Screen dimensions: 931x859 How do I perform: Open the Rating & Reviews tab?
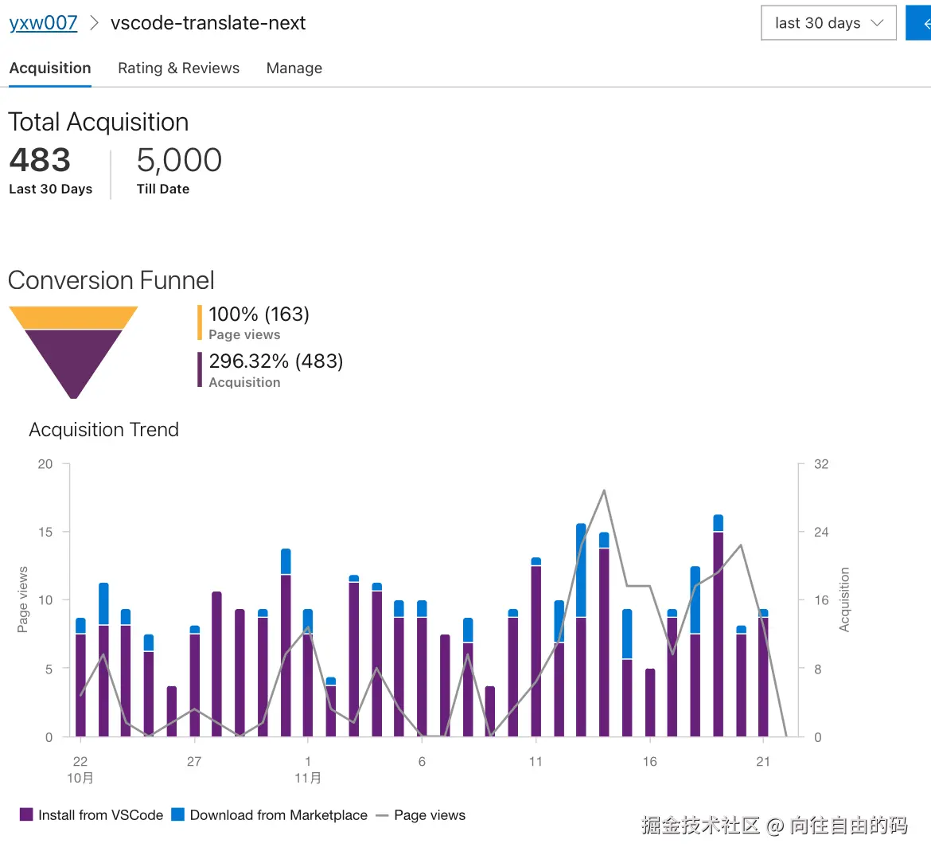178,68
